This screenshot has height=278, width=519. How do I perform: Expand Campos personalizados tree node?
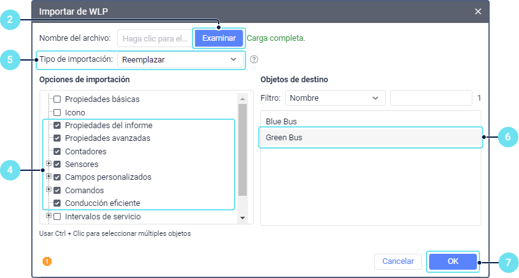click(48, 177)
